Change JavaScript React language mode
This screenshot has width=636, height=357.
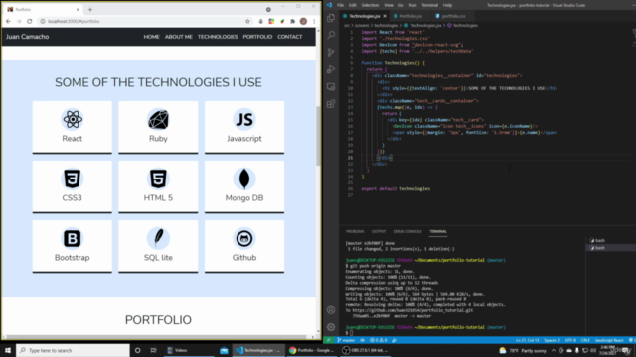(x=609, y=340)
